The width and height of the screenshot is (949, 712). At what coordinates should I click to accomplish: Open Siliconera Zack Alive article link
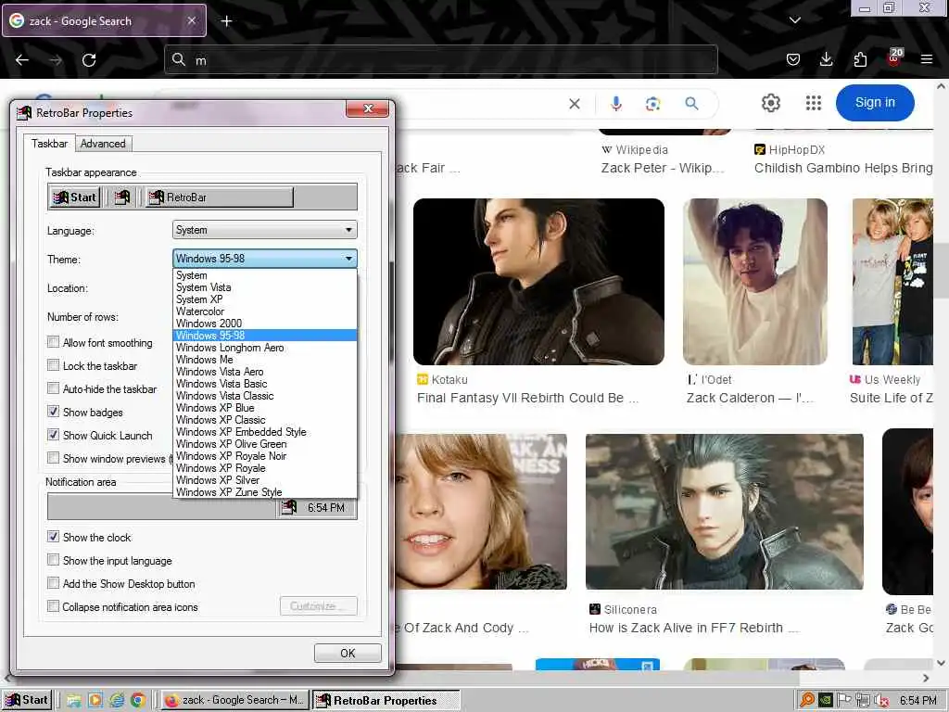click(x=694, y=628)
